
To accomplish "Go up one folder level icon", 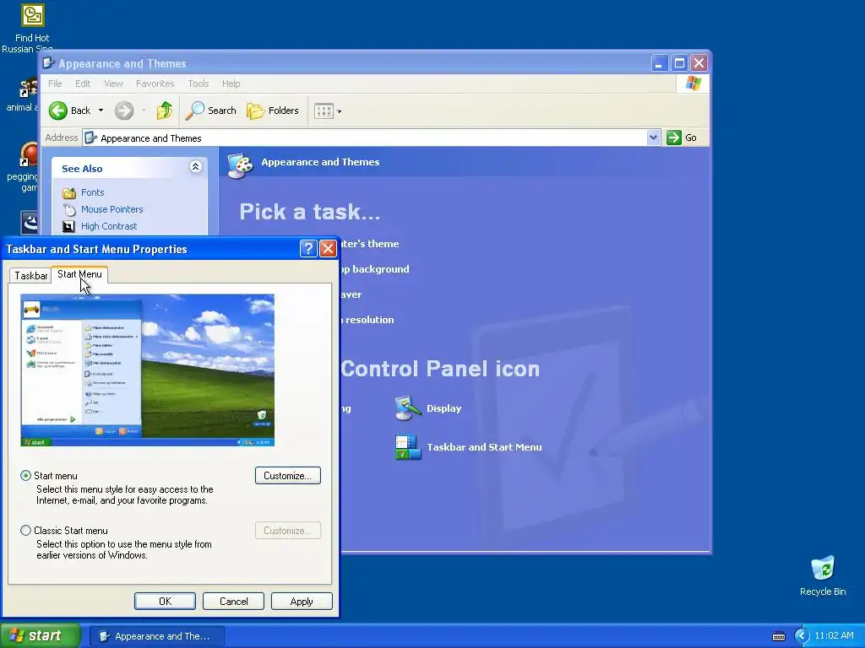I will [164, 111].
